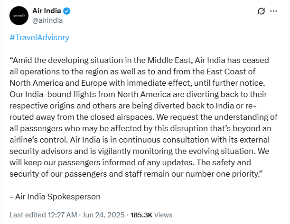Open the More options ellipsis menu

[x=273, y=11]
